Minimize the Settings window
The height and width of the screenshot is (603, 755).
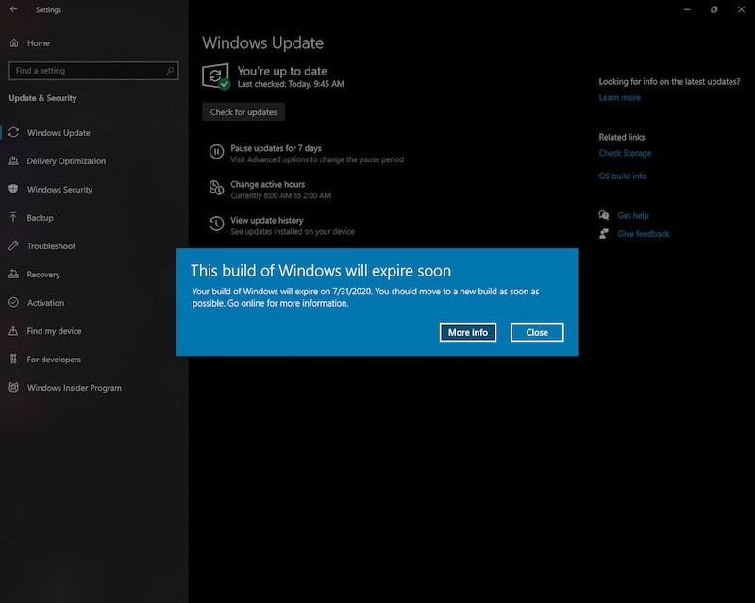(x=687, y=9)
